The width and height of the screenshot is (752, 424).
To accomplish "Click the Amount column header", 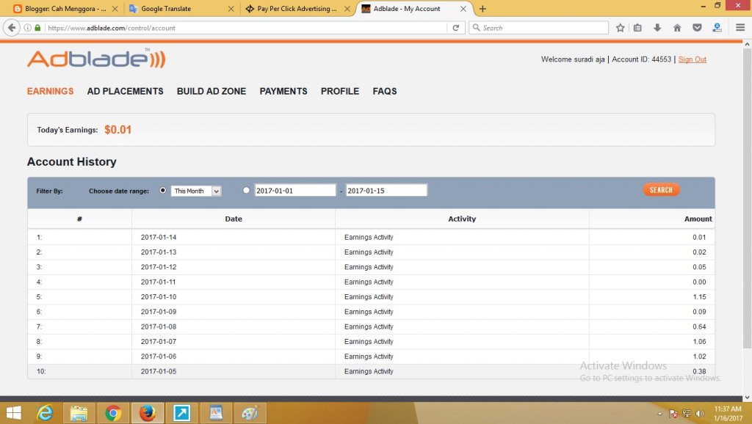I will tap(698, 219).
